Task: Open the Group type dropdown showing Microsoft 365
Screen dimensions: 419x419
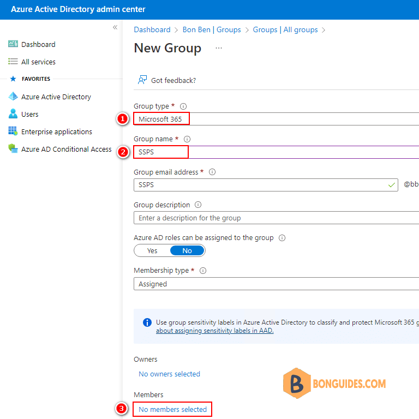Action: click(x=276, y=119)
